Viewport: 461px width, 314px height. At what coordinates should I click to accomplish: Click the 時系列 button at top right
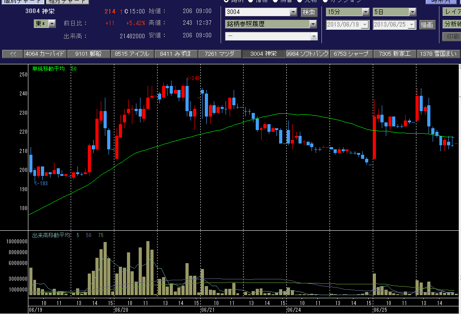pyautogui.click(x=440, y=1)
